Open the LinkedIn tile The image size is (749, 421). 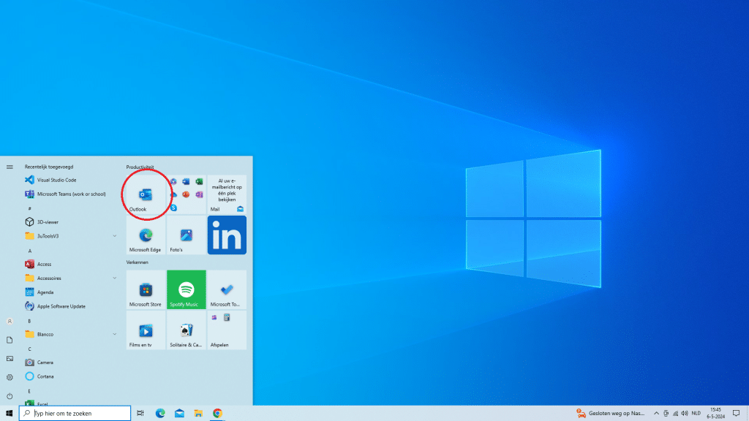[227, 235]
